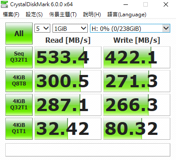Minimize the CrystalDiskMark window
The image size is (176, 160).
pos(126,4)
